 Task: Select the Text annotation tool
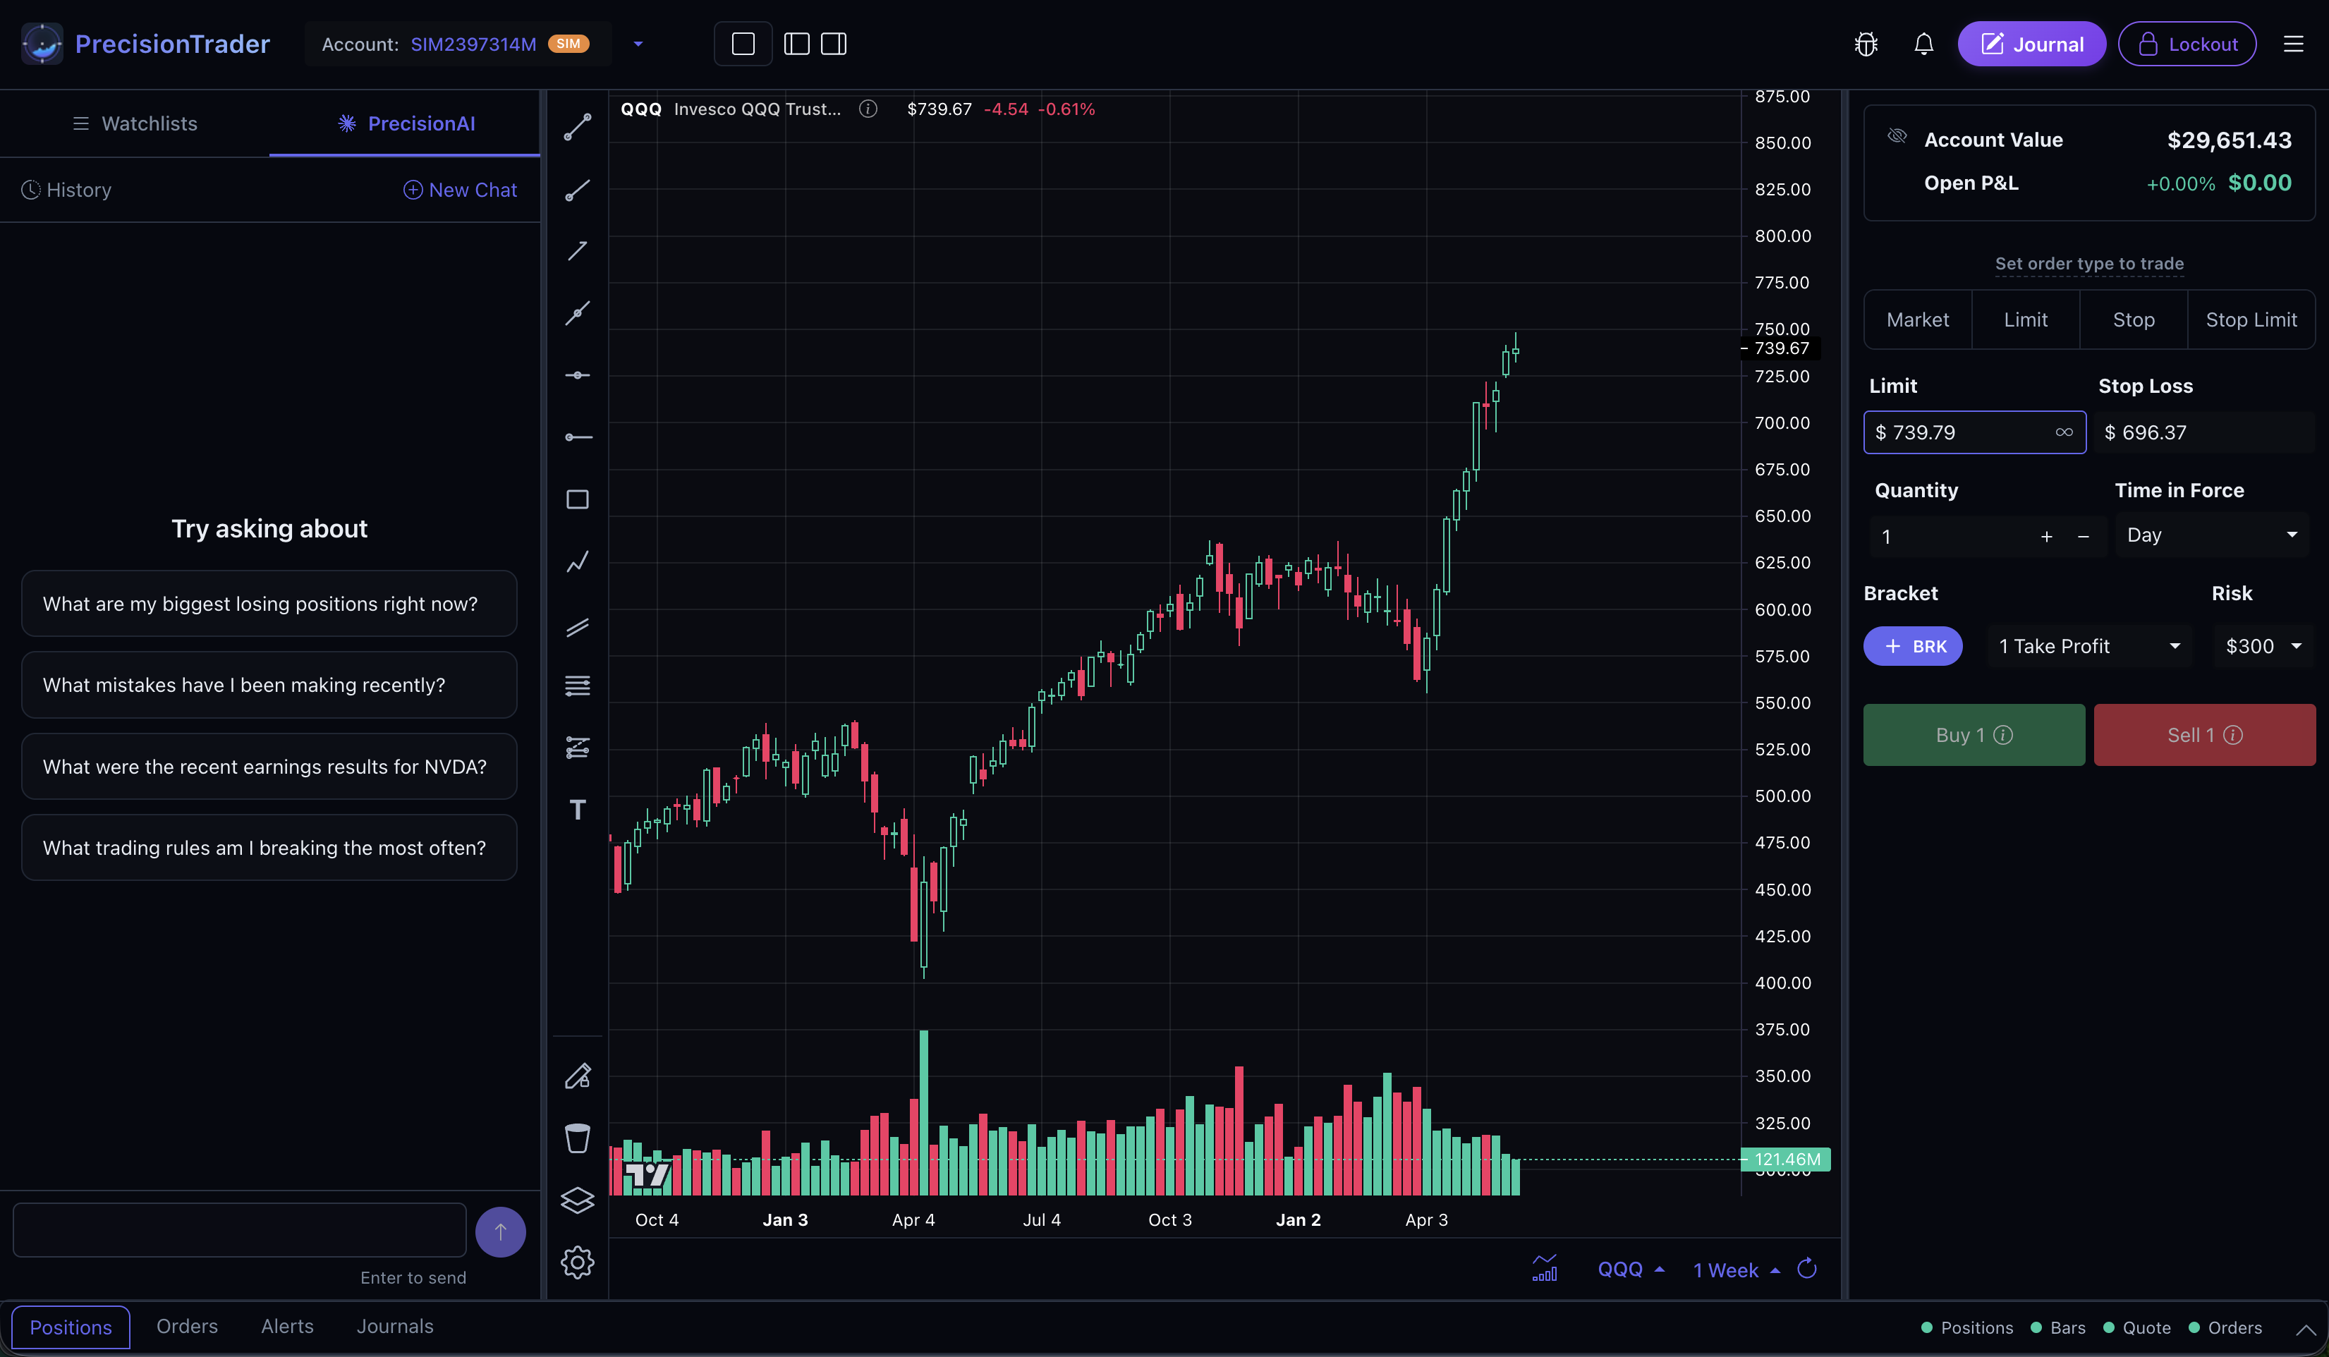pyautogui.click(x=578, y=810)
